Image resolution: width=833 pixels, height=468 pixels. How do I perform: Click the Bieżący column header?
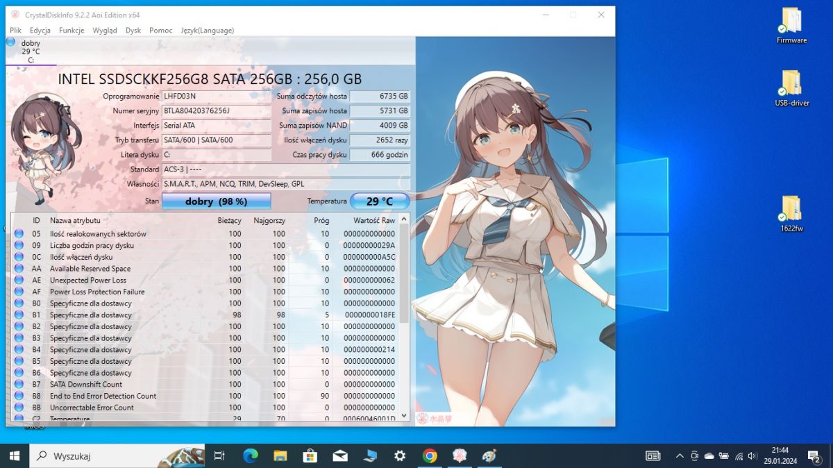click(229, 220)
